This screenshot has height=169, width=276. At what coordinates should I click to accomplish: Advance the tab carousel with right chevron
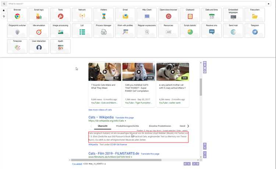[188, 126]
